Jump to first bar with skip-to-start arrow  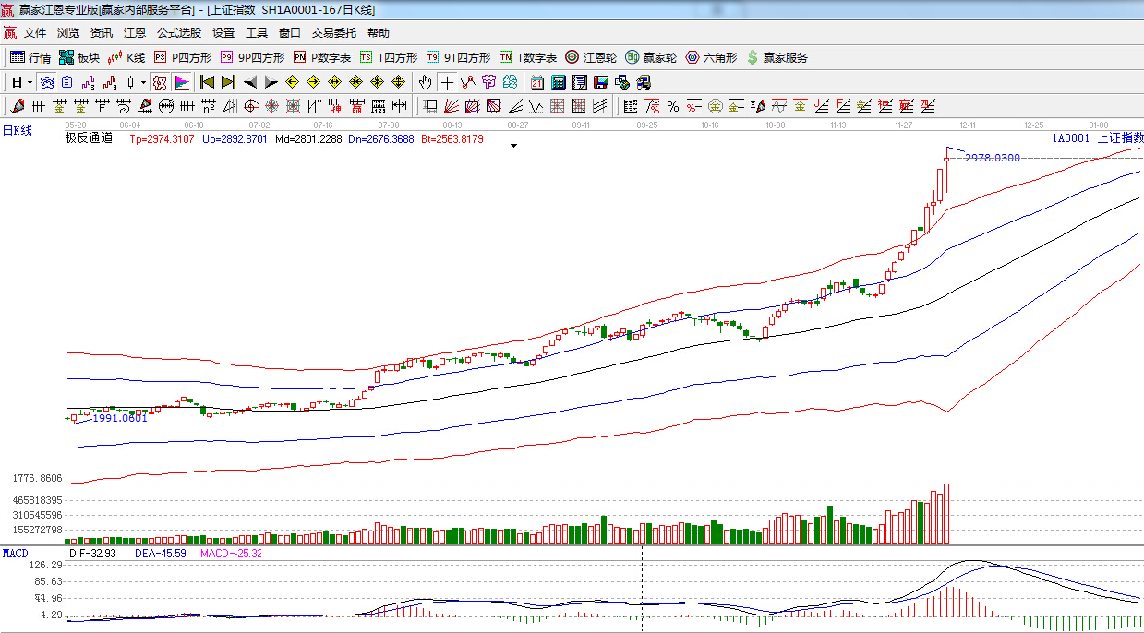207,82
